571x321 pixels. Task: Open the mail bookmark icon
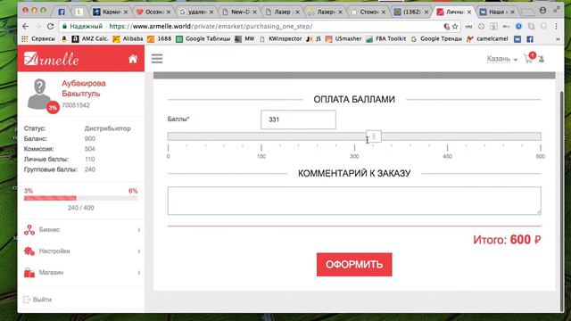tap(517, 38)
